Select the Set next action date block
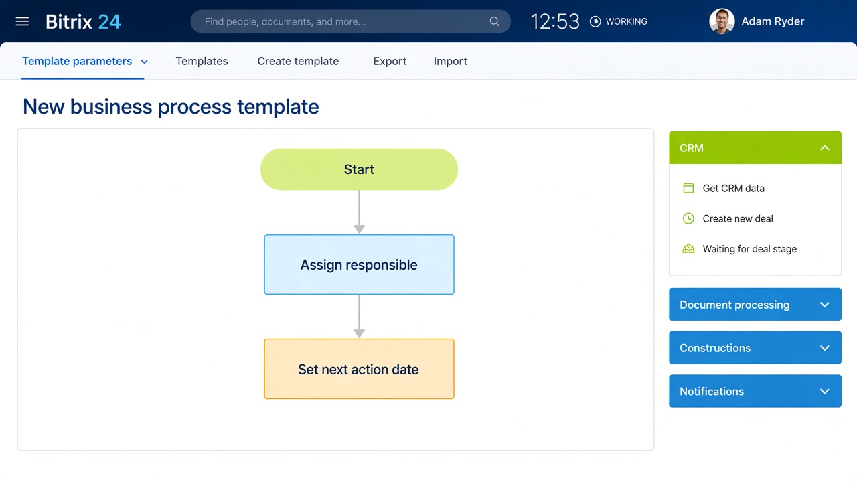 point(359,369)
